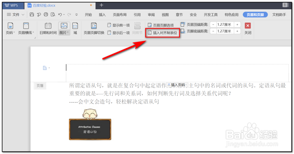Click the red 关闭 close header button
294x154 pixels.
248,26
